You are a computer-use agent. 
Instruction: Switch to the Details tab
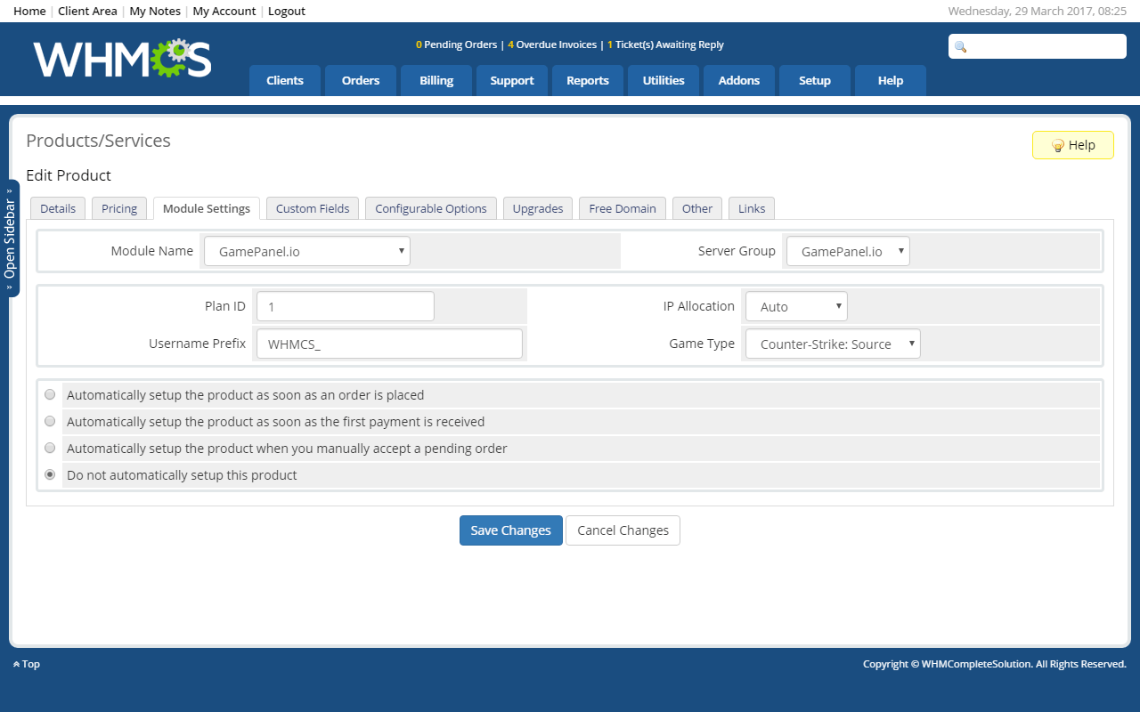click(x=58, y=208)
